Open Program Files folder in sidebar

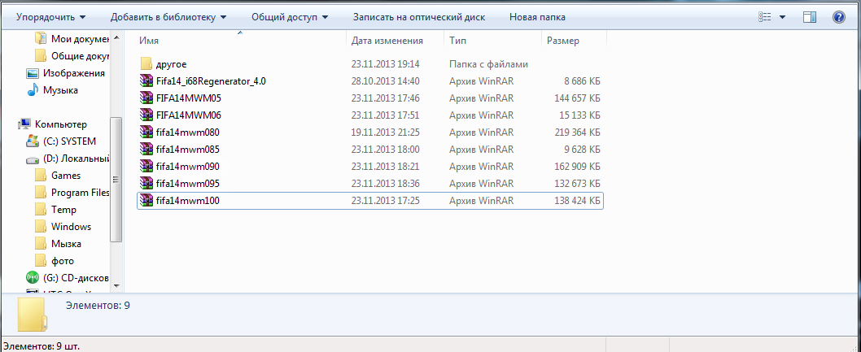tap(81, 193)
